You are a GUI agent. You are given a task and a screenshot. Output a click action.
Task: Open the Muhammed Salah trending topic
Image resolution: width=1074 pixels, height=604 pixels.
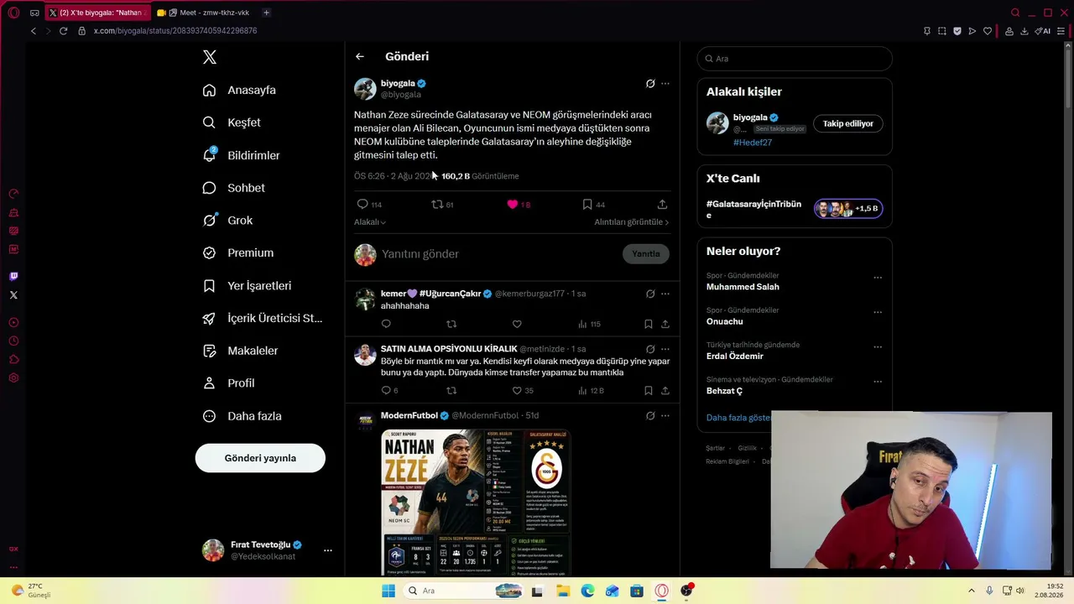click(x=743, y=287)
